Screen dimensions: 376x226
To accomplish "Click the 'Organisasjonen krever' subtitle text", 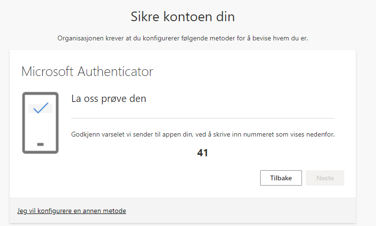I will (x=183, y=38).
